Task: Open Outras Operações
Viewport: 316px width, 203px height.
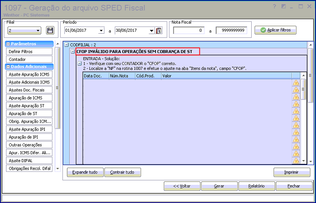Action: pos(29,145)
